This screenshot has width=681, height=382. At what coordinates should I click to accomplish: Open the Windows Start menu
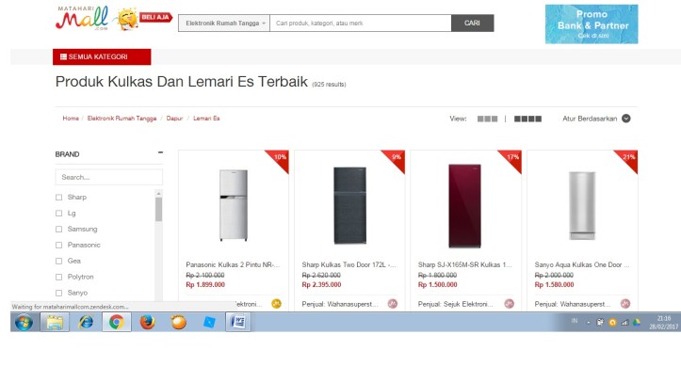tap(24, 323)
